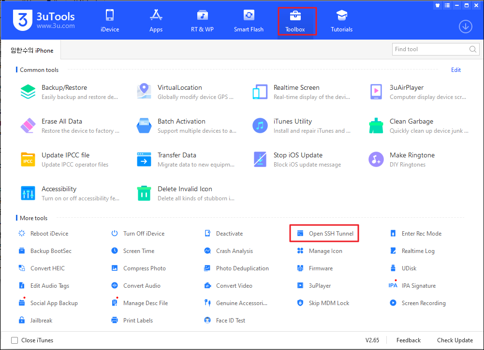This screenshot has width=484, height=350.
Task: Click the Update IPCC file tool
Action: [x=65, y=160]
